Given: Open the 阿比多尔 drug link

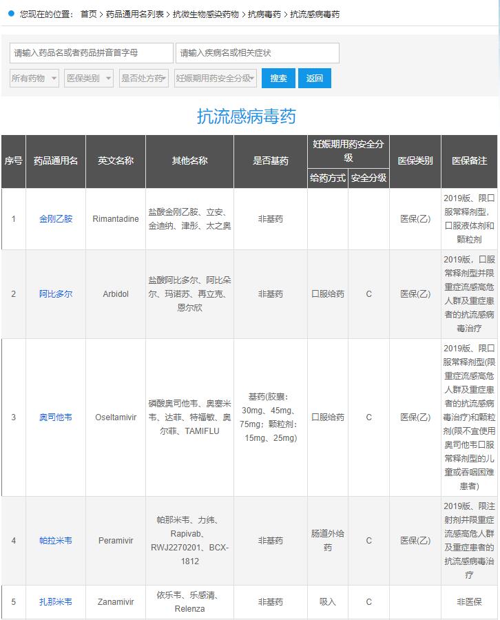Looking at the screenshot, I should click(56, 293).
